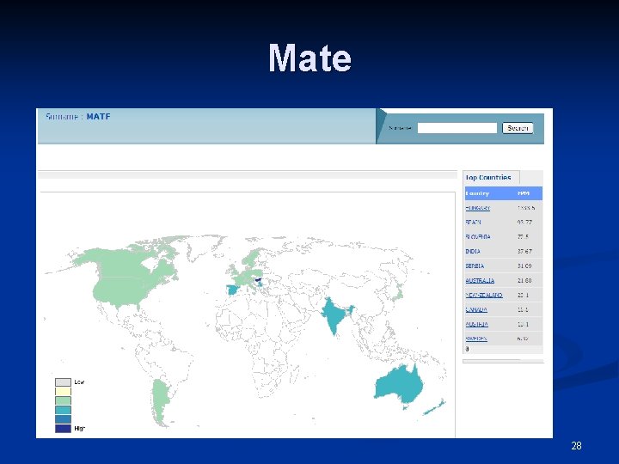
Task: Click the 21.60 value for Australia
Action: click(524, 280)
